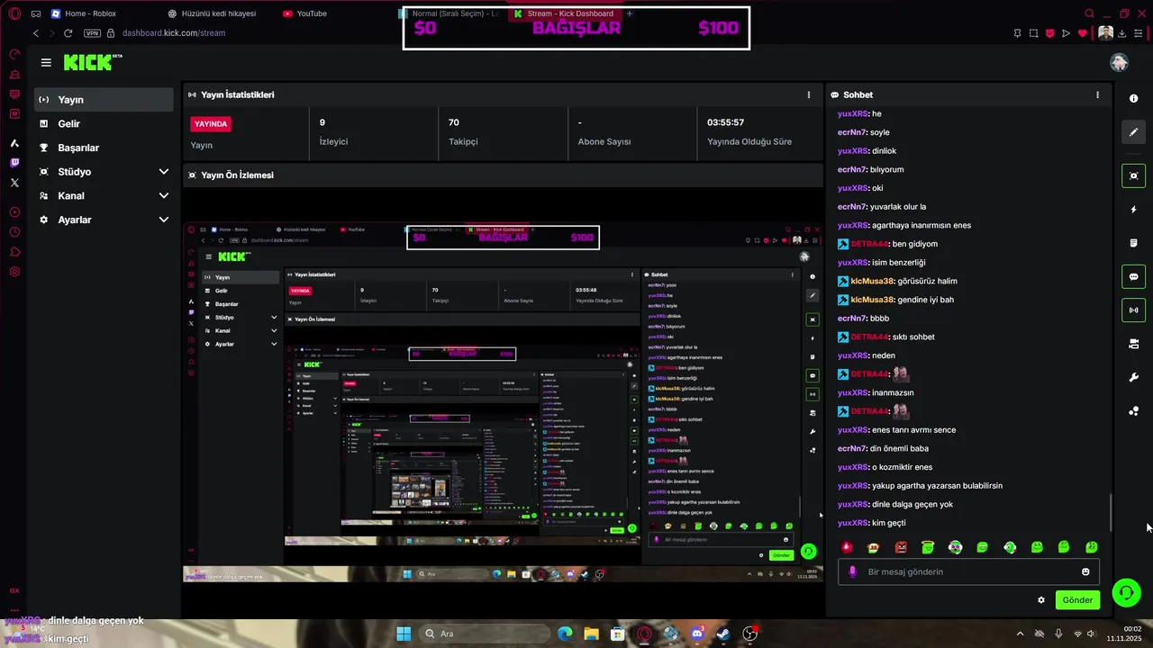Viewport: 1153px width, 648px height.
Task: Toggle stream preview panel icon
Action: (1133, 175)
